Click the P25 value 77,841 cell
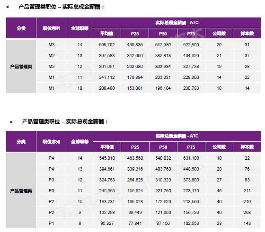This screenshot has height=232, width=265. 135,223
